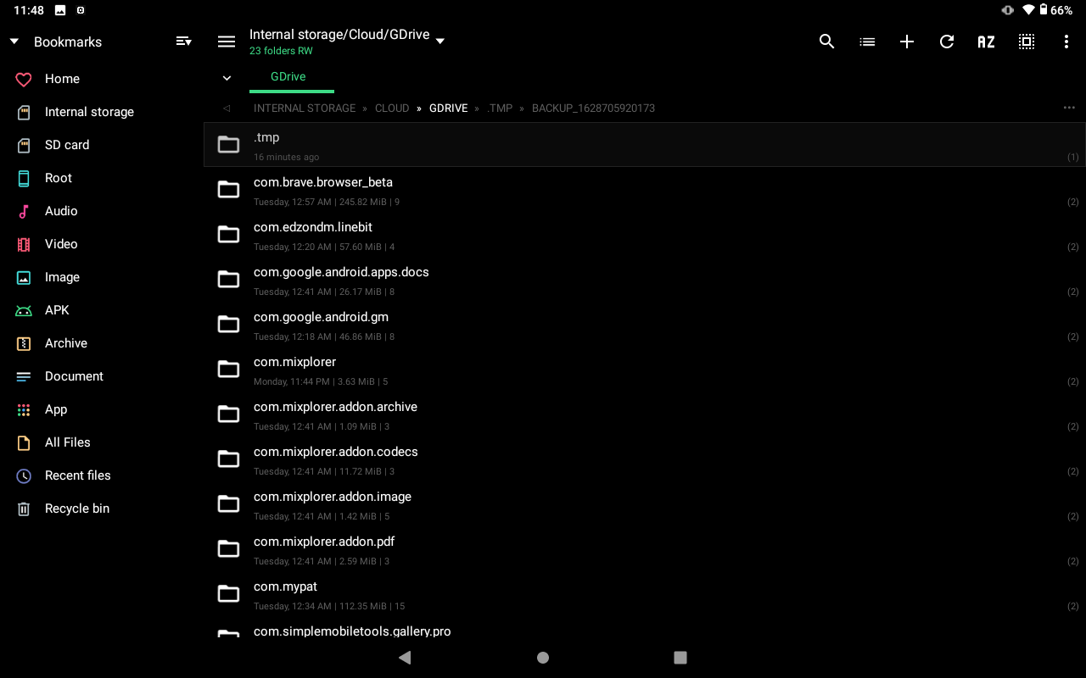Expand the overflow menu with three dots

click(1066, 41)
